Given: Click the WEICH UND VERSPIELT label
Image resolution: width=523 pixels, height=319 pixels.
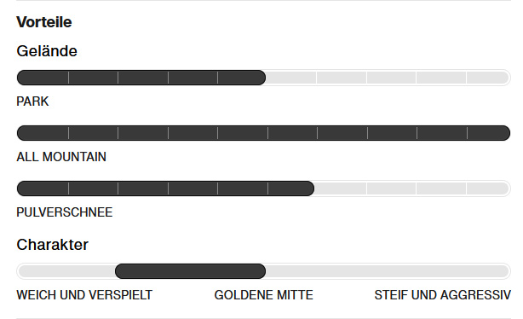Looking at the screenshot, I should pyautogui.click(x=84, y=295).
